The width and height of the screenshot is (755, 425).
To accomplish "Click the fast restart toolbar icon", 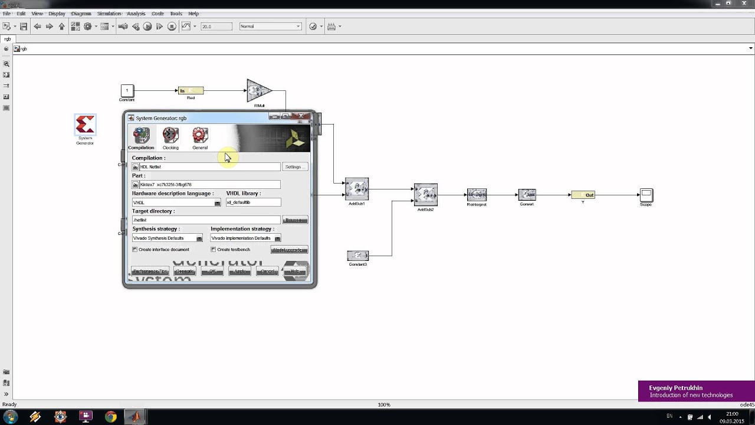I will (x=123, y=27).
